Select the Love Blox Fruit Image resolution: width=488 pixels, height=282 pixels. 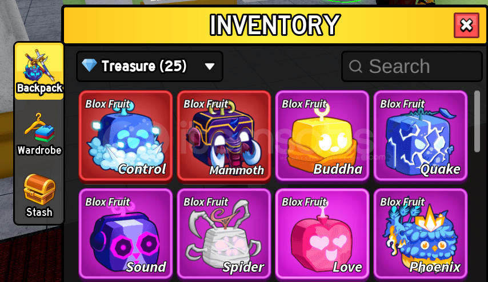(322, 234)
